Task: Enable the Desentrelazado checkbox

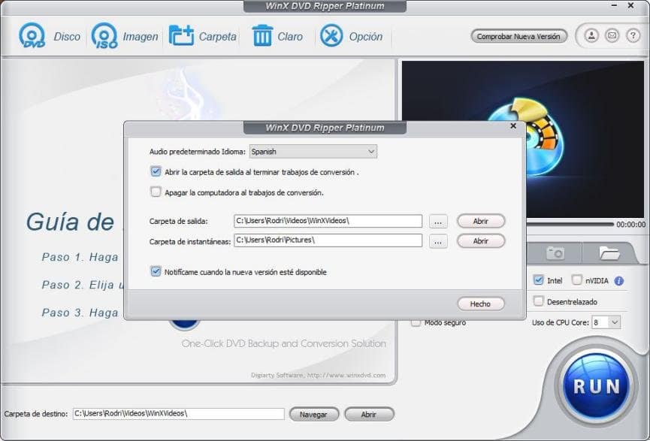Action: click(x=539, y=300)
